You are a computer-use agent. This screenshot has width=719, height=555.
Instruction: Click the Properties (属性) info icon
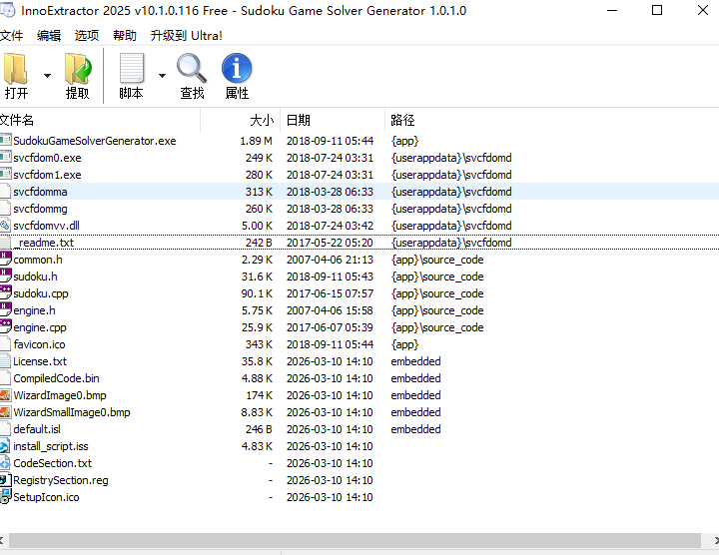pyautogui.click(x=237, y=70)
